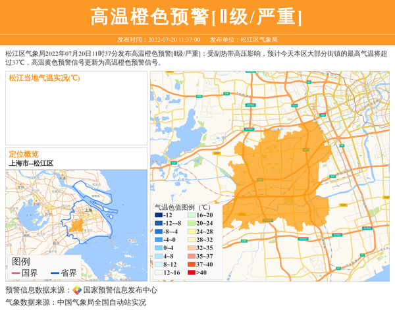Select the 35~37 legend color swatch
The height and width of the screenshot is (310, 395).
click(190, 256)
